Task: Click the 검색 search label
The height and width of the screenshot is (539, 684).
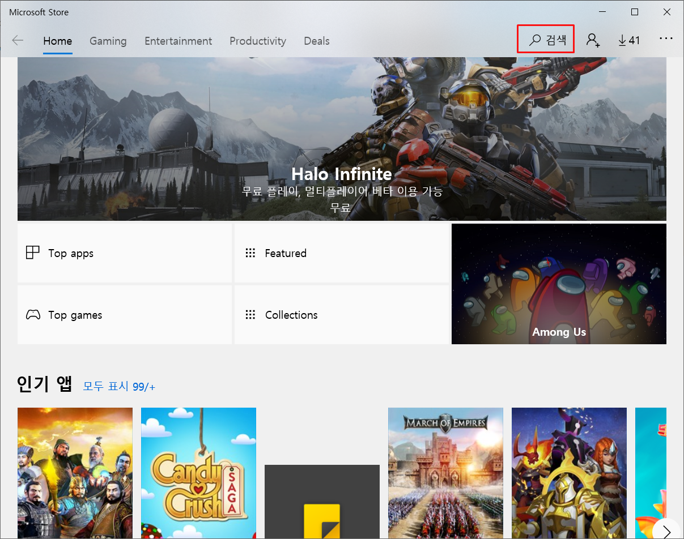Action: point(556,40)
